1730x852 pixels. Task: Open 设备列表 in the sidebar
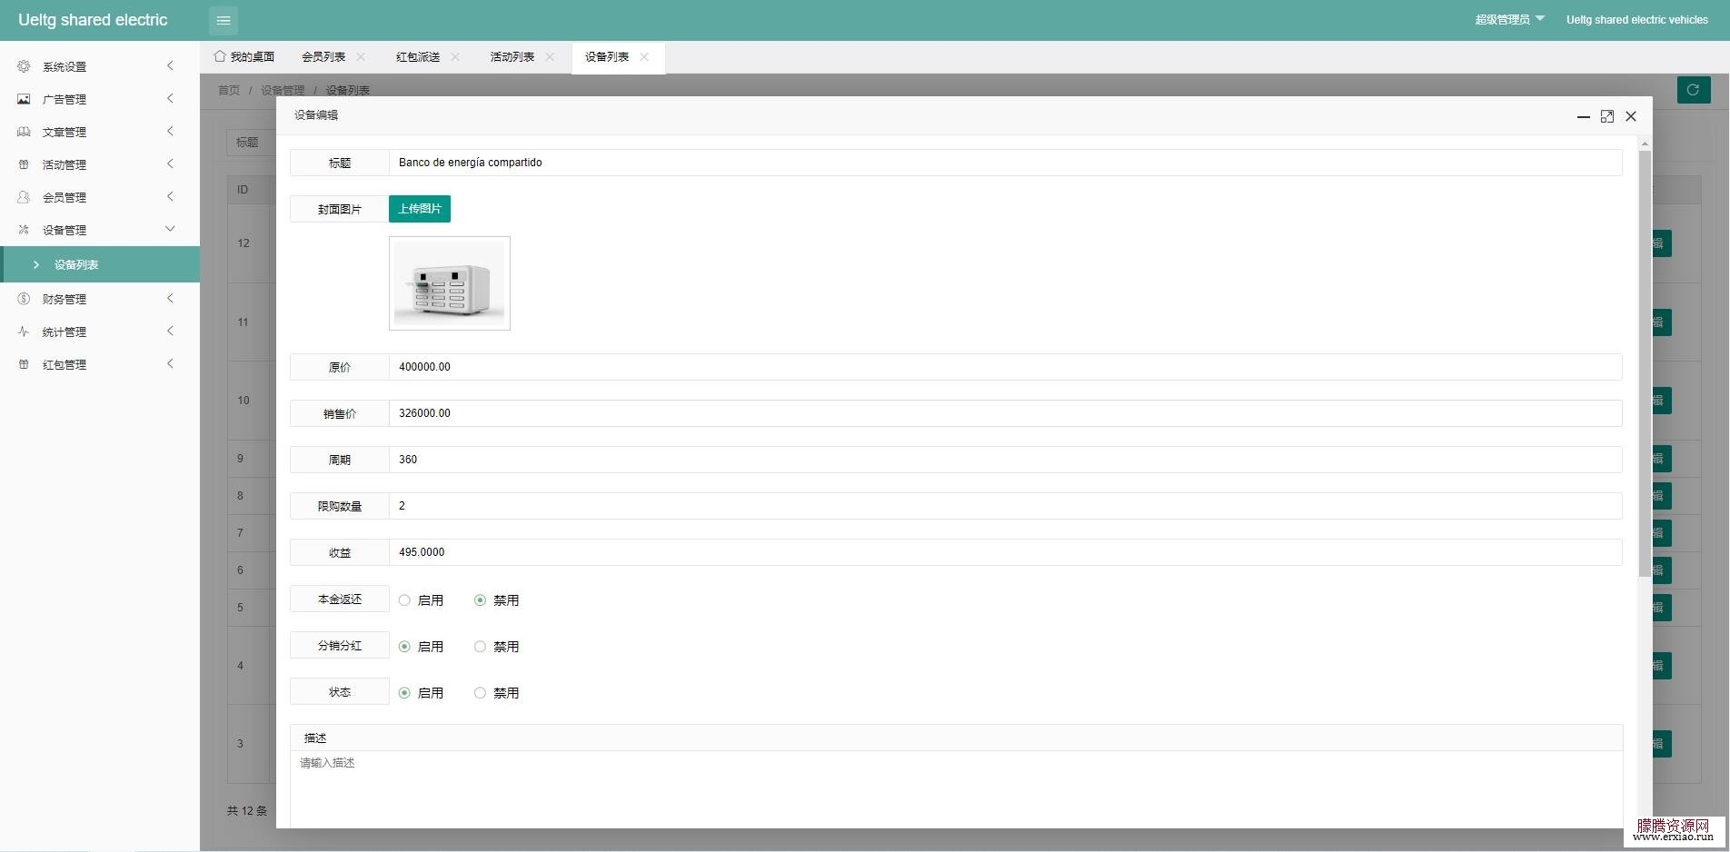click(x=100, y=264)
